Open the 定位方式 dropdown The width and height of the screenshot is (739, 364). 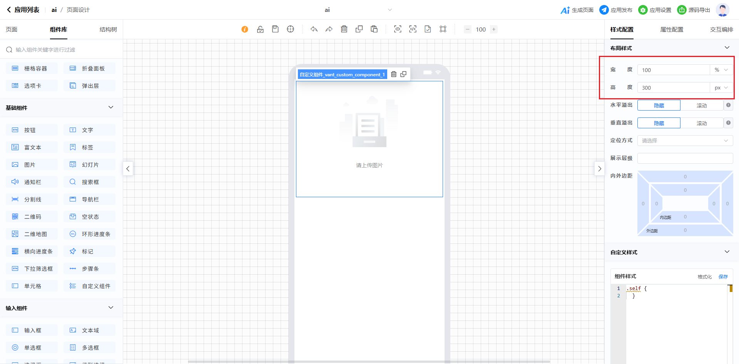pyautogui.click(x=685, y=141)
